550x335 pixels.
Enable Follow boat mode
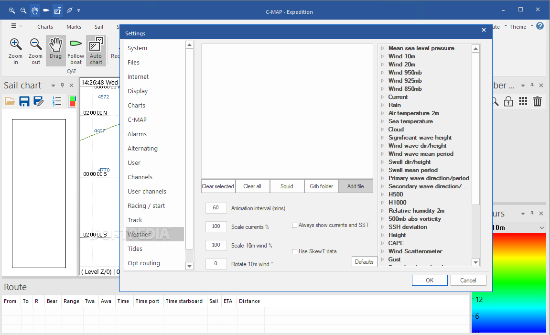coord(76,51)
